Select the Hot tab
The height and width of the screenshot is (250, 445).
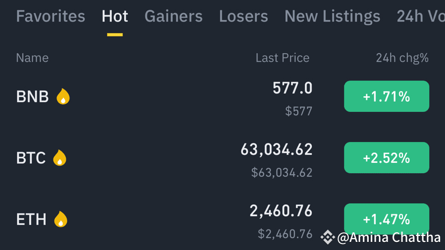[x=115, y=17]
